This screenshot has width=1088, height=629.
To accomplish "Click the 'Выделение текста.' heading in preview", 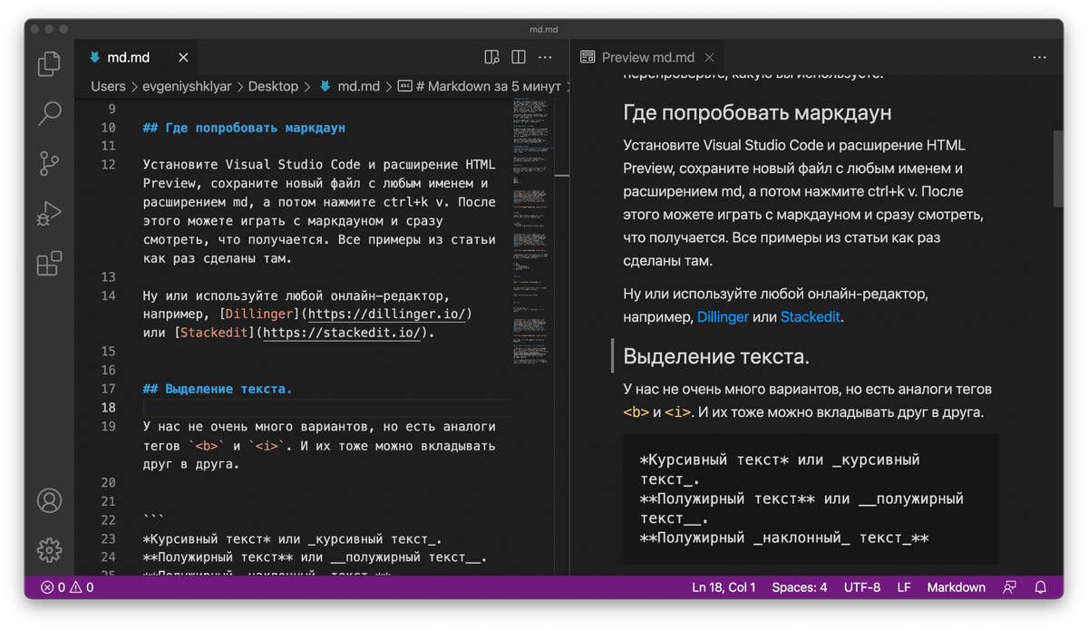I will coord(716,356).
